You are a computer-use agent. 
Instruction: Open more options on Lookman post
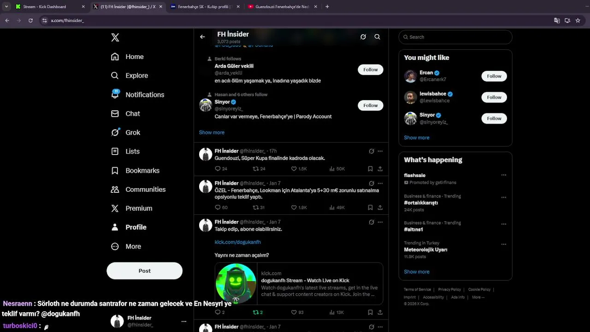click(380, 184)
